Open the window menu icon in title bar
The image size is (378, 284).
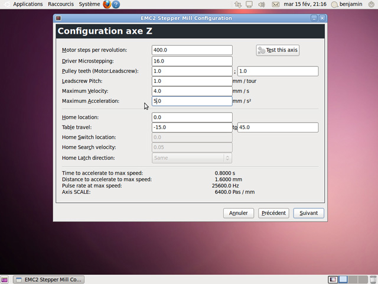point(58,18)
